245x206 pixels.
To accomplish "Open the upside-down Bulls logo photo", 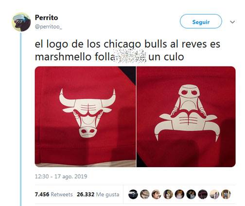I will coord(186,117).
